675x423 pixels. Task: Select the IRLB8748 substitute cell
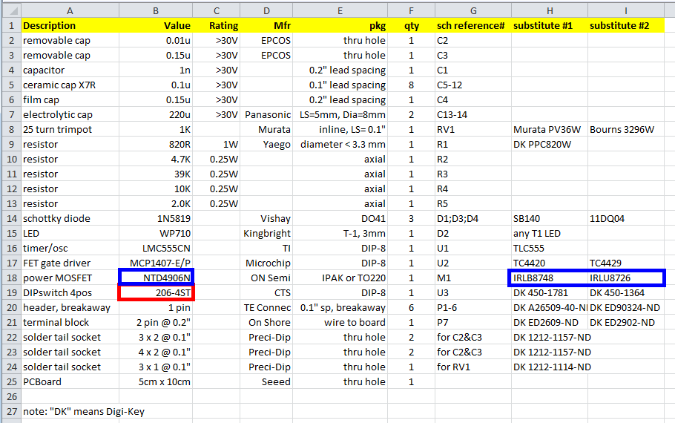(550, 278)
